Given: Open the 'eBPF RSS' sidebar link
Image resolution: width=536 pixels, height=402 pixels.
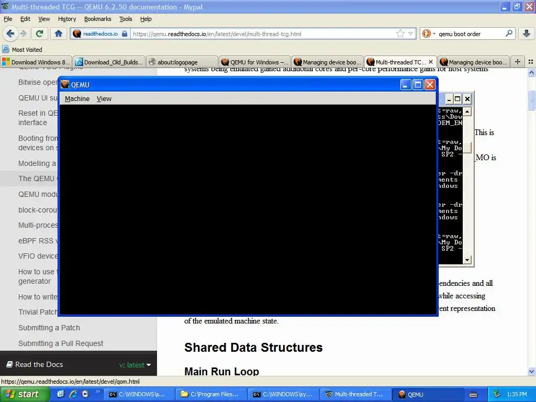Looking at the screenshot, I should pyautogui.click(x=38, y=241).
